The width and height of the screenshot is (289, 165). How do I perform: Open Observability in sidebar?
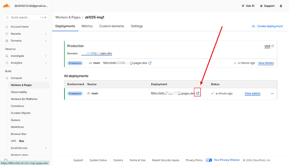click(19, 92)
